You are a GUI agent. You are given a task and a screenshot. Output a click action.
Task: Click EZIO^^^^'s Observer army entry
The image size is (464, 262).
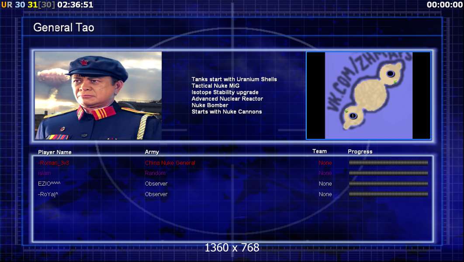coord(156,184)
